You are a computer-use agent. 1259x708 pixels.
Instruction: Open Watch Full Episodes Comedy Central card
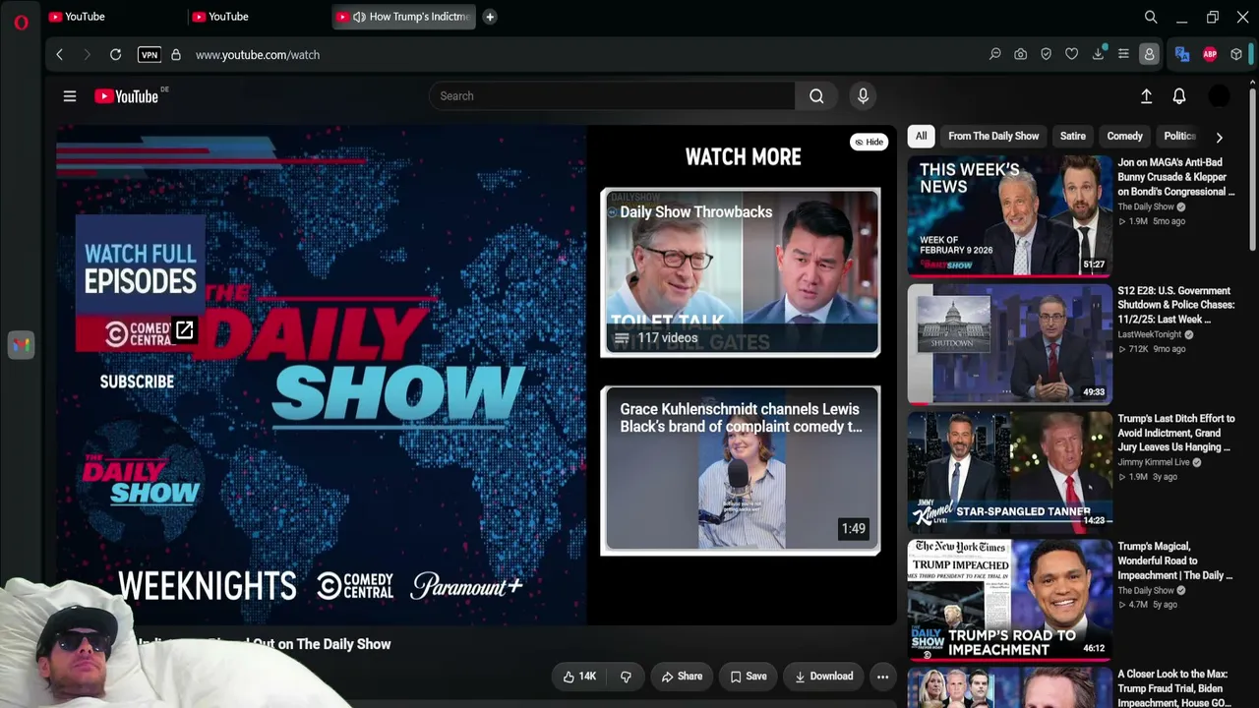pos(140,283)
